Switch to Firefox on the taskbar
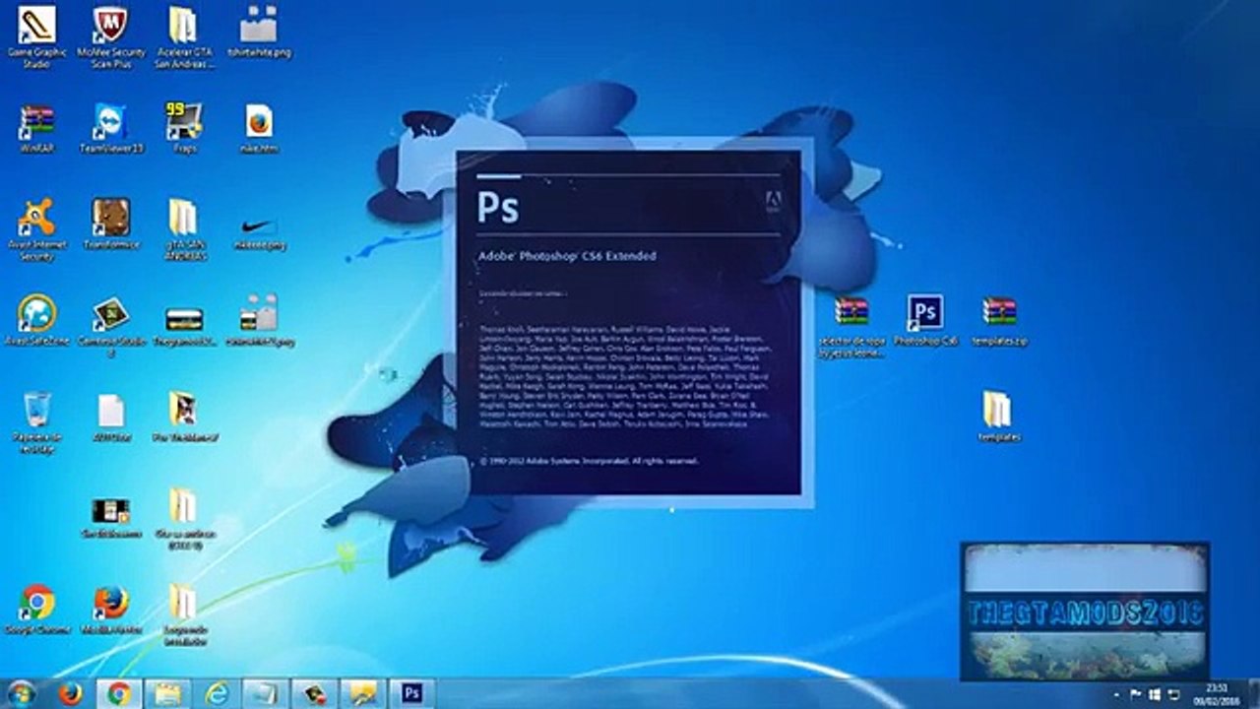1260x709 pixels. pyautogui.click(x=70, y=693)
